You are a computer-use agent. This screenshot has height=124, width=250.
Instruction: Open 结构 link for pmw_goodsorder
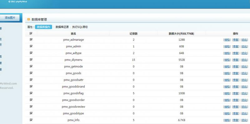[227, 100]
